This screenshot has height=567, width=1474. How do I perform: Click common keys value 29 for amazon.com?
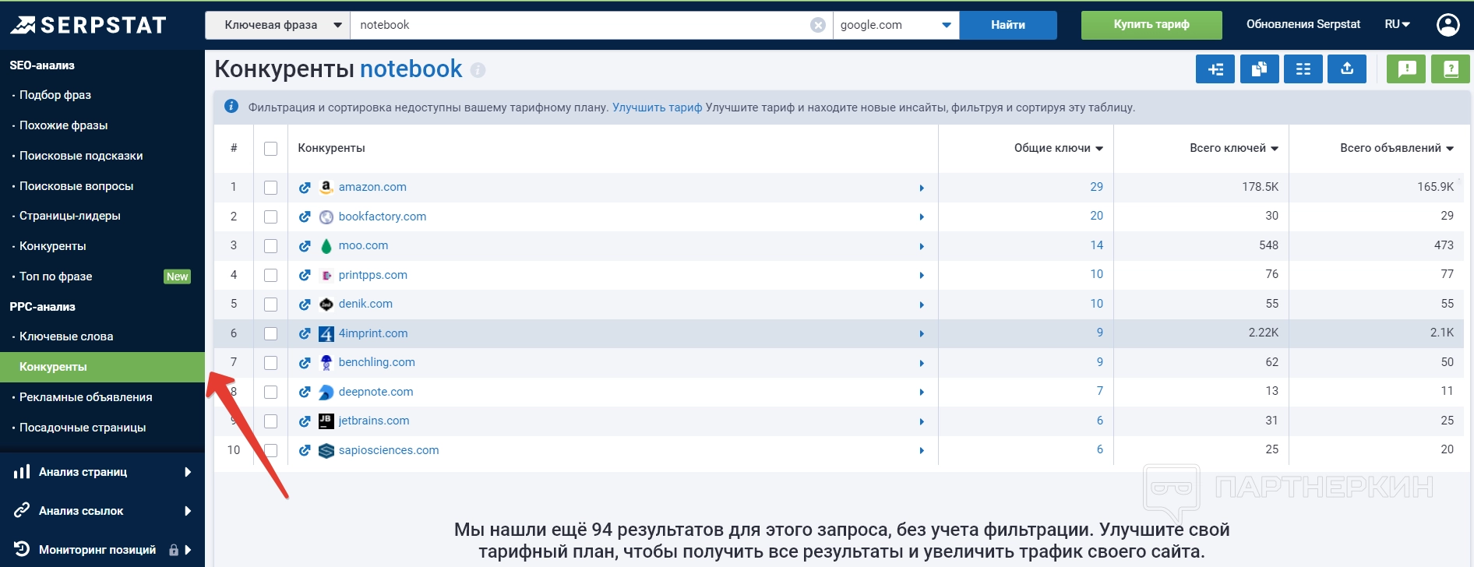click(1096, 187)
